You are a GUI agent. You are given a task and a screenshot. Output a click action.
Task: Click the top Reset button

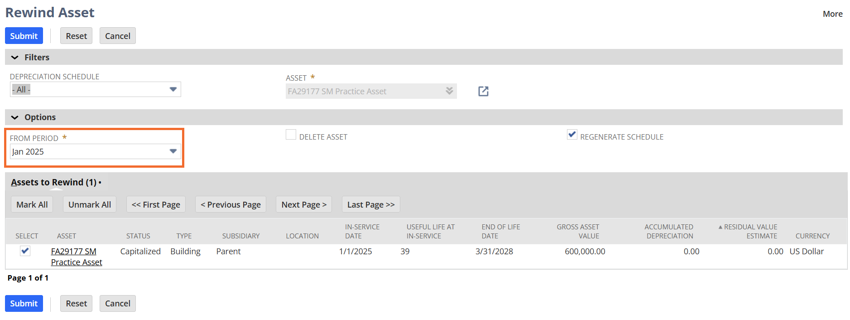[76, 36]
